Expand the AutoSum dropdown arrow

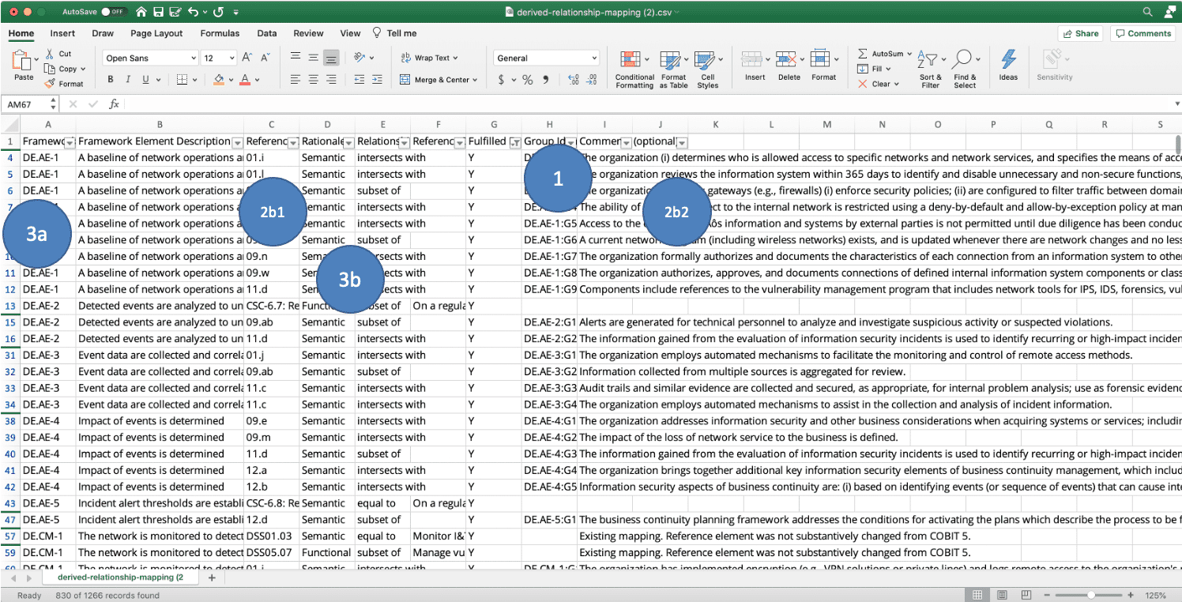pyautogui.click(x=909, y=55)
